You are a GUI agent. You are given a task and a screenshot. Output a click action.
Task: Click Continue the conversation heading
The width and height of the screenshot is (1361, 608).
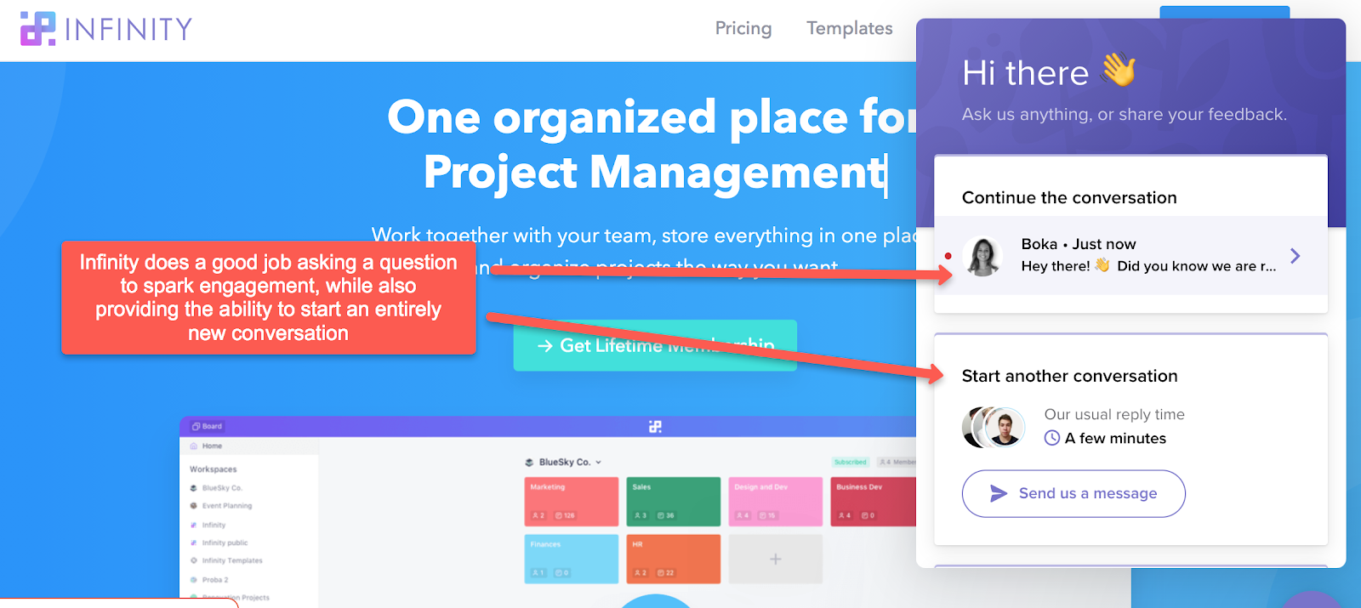pyautogui.click(x=1069, y=197)
